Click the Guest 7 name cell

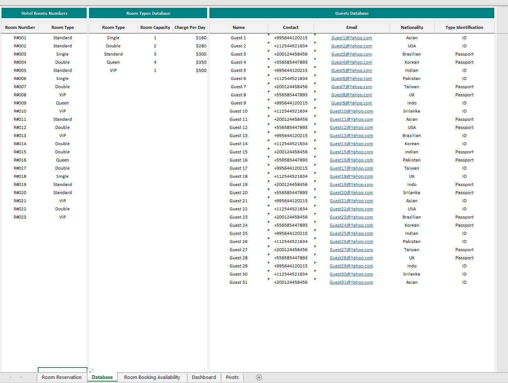point(239,87)
